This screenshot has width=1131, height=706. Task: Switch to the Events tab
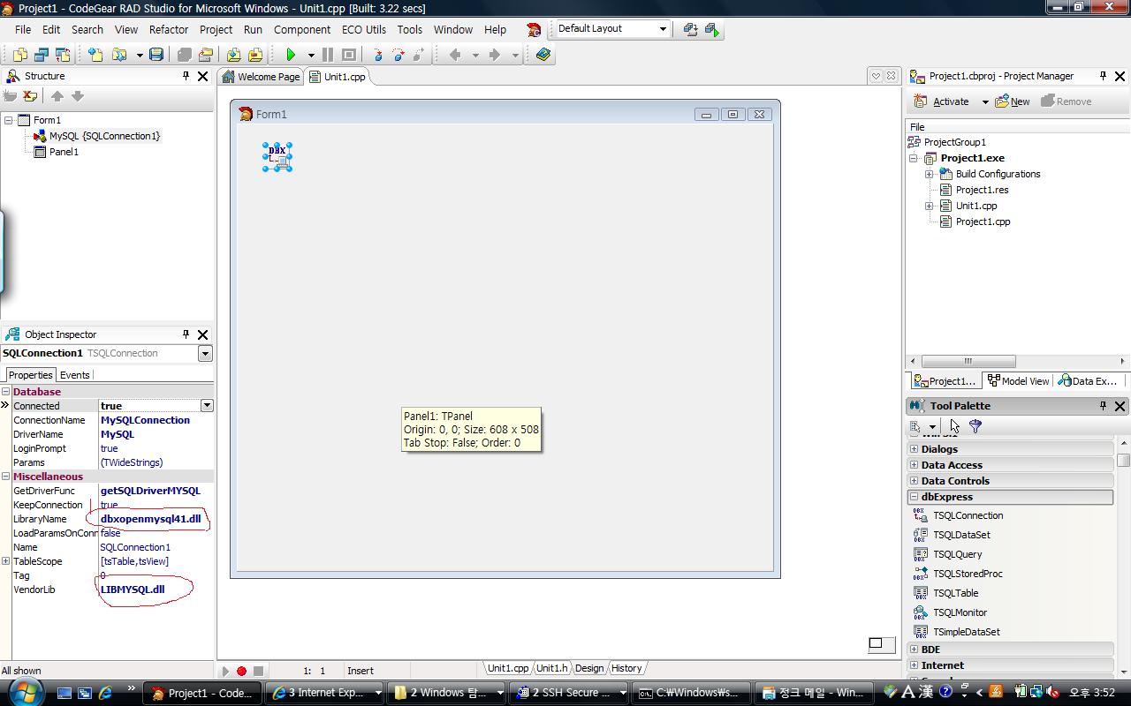(74, 375)
